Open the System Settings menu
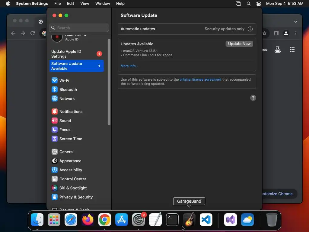Screen dimensions: 309x232 click(x=32, y=4)
